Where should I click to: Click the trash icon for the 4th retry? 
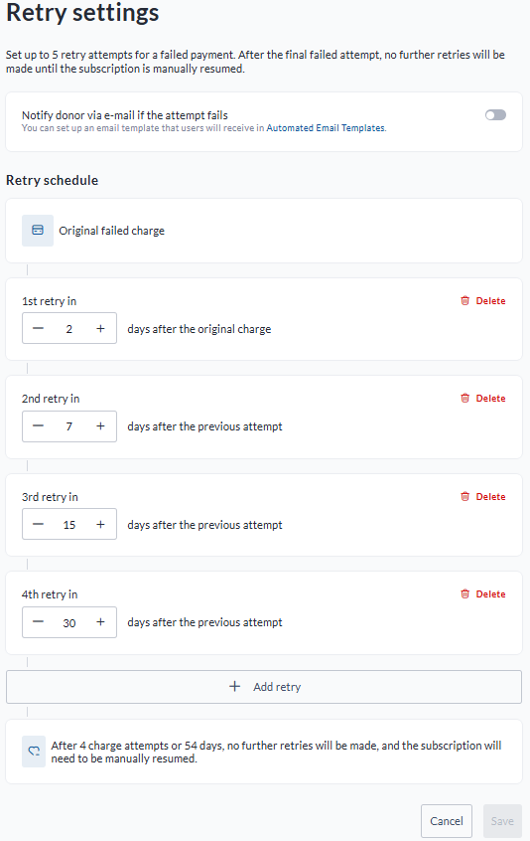pos(464,593)
